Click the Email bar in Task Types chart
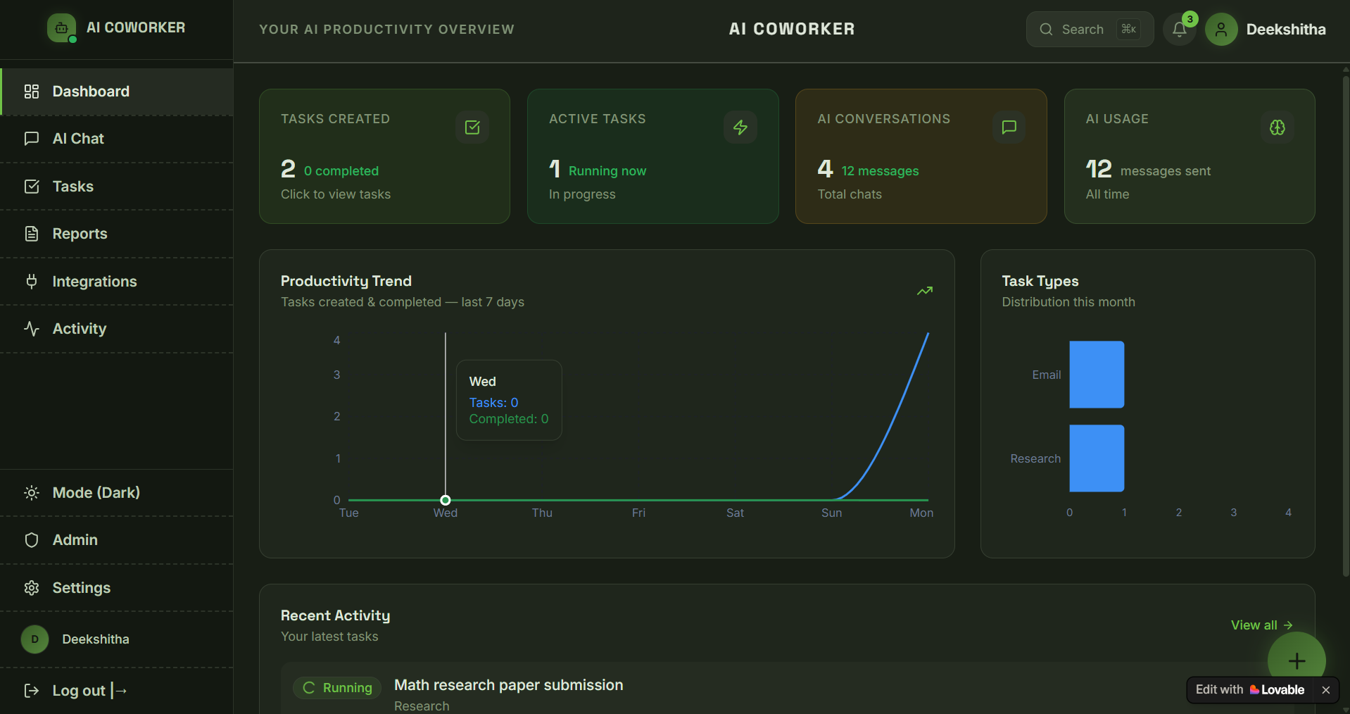The height and width of the screenshot is (714, 1350). (1097, 375)
